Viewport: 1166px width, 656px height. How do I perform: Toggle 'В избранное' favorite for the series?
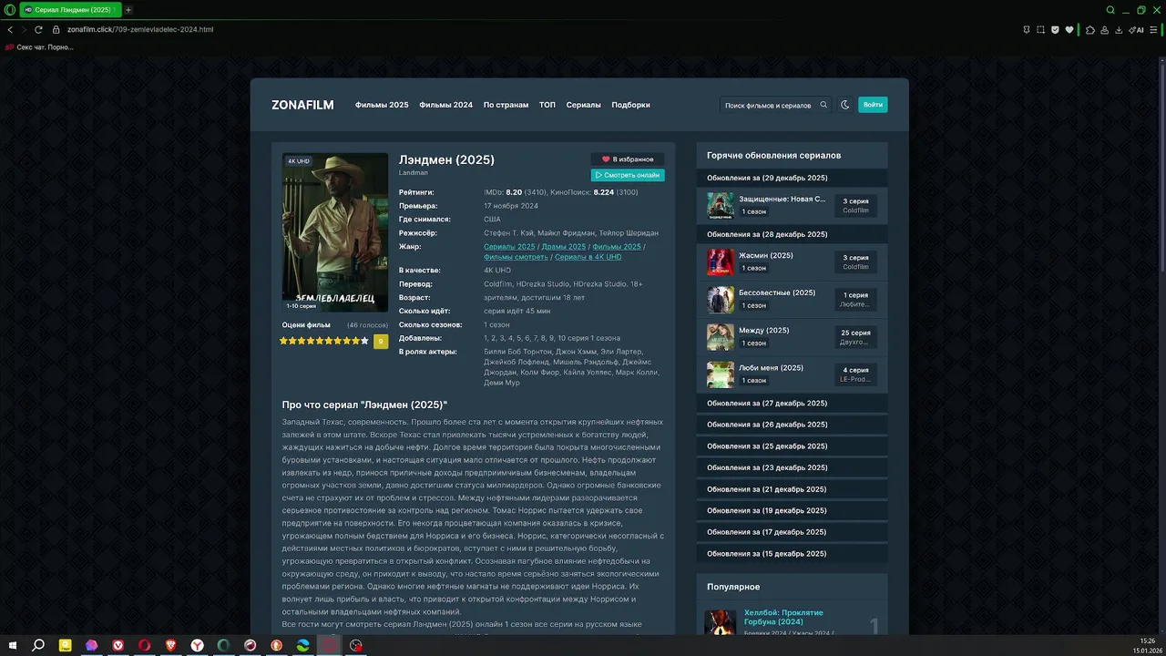point(628,159)
